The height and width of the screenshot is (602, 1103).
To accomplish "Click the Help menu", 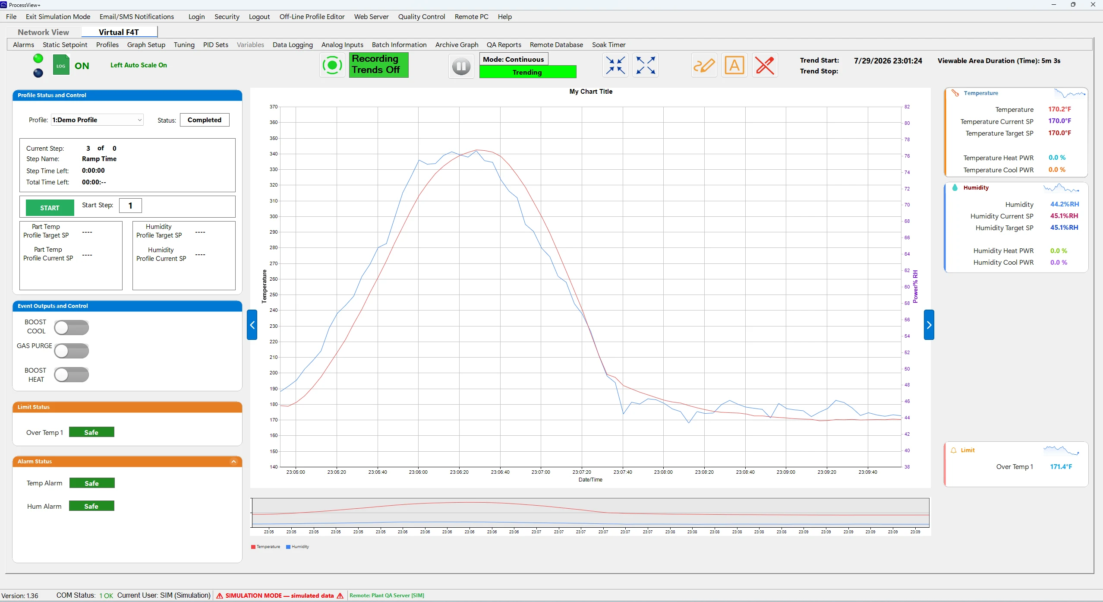I will coord(504,16).
